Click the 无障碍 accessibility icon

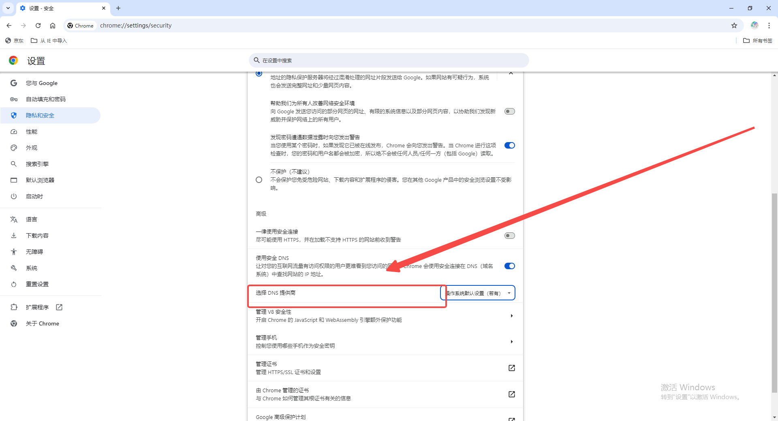pos(14,252)
